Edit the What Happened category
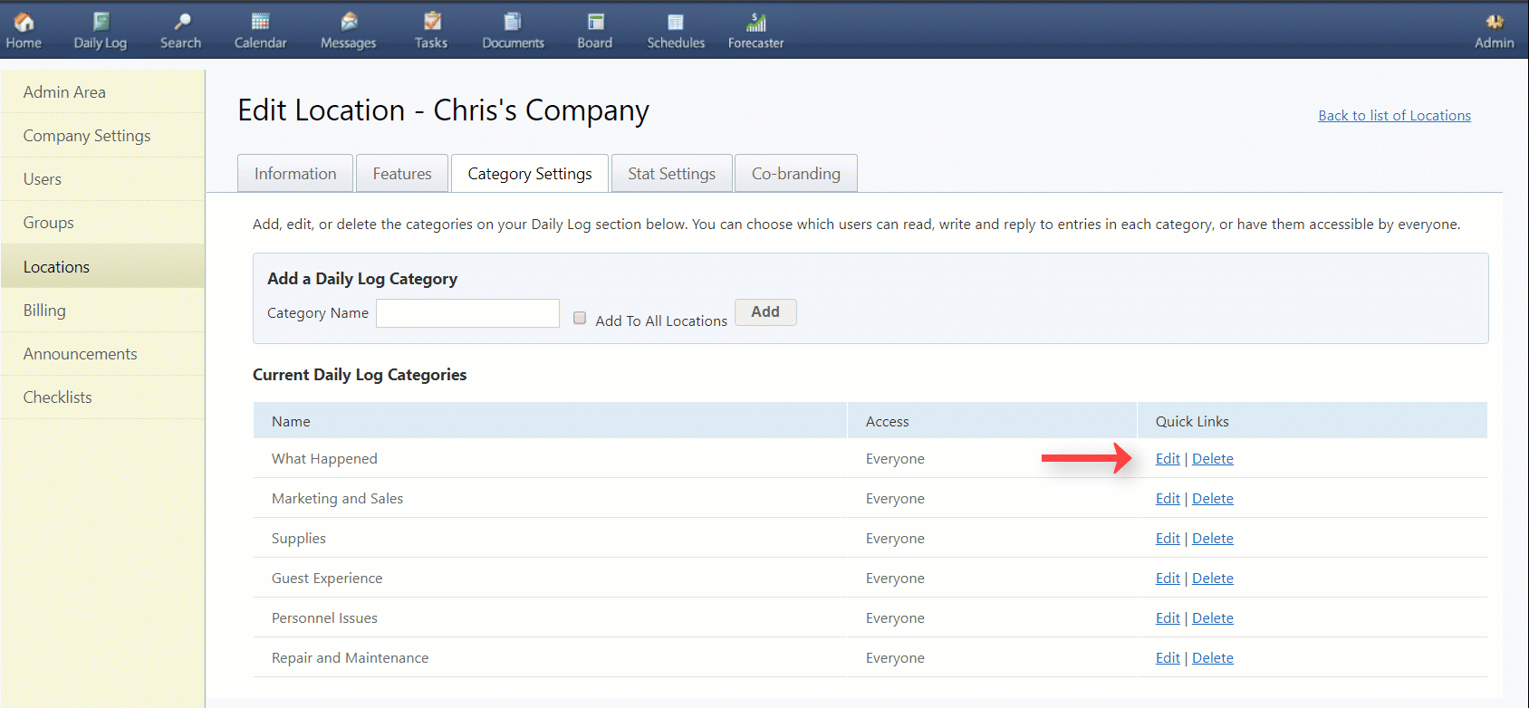The width and height of the screenshot is (1529, 708). click(x=1168, y=459)
